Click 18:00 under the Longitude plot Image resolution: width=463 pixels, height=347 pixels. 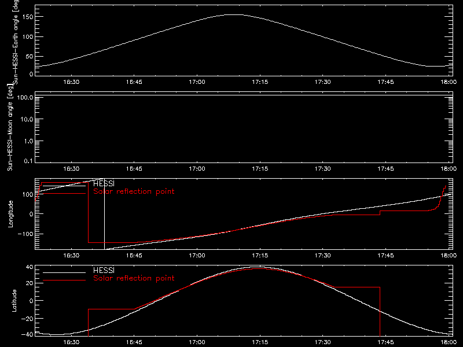click(x=449, y=255)
